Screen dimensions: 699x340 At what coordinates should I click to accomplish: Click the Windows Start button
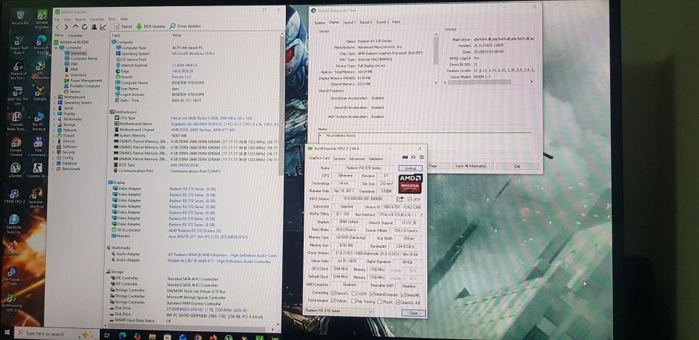(x=7, y=333)
